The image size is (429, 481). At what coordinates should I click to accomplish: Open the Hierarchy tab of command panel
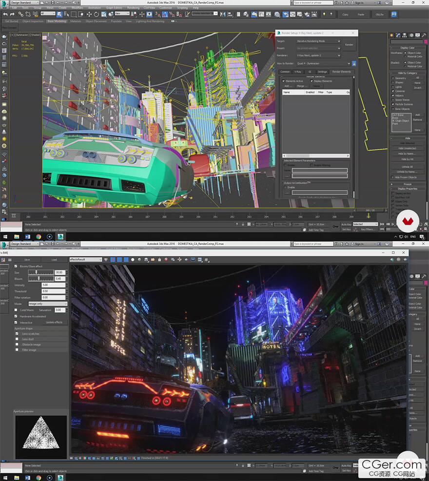point(405,35)
